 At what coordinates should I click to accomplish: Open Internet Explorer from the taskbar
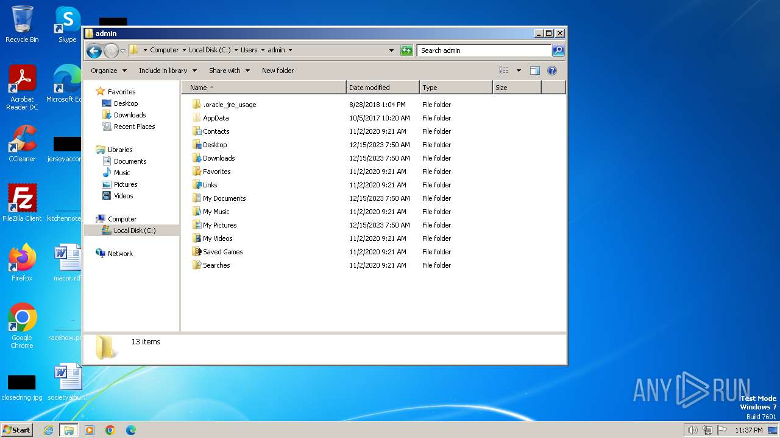click(x=48, y=430)
